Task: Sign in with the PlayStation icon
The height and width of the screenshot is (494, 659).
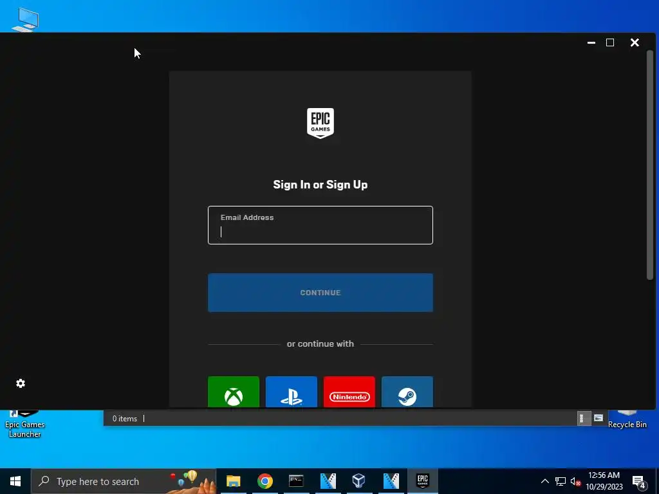Action: click(x=292, y=392)
